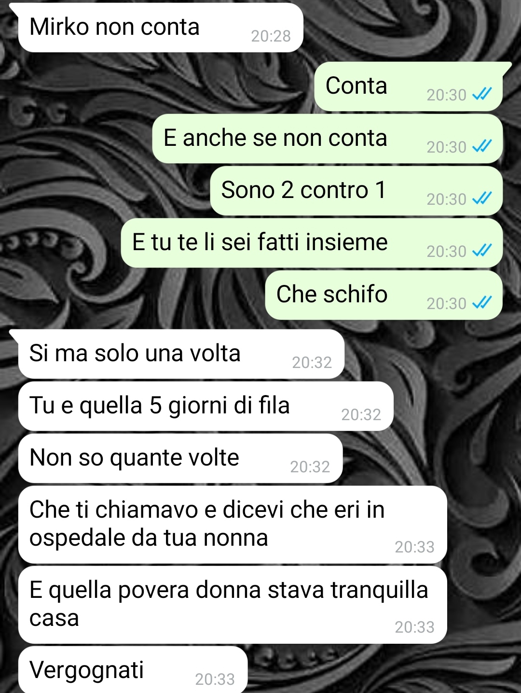Screen dimensions: 521x693
Task: Tap blue ticks on 'Sono 2 contro 1'
Action: point(481,198)
